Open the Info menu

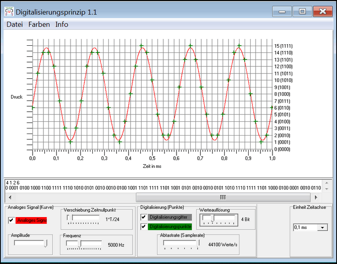62,25
